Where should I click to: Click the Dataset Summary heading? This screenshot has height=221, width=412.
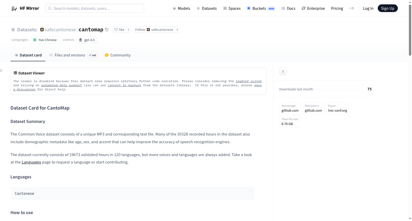point(28,121)
